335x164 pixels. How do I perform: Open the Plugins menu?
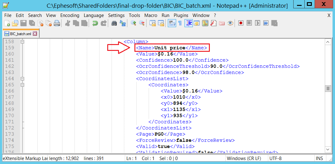tap(181, 15)
